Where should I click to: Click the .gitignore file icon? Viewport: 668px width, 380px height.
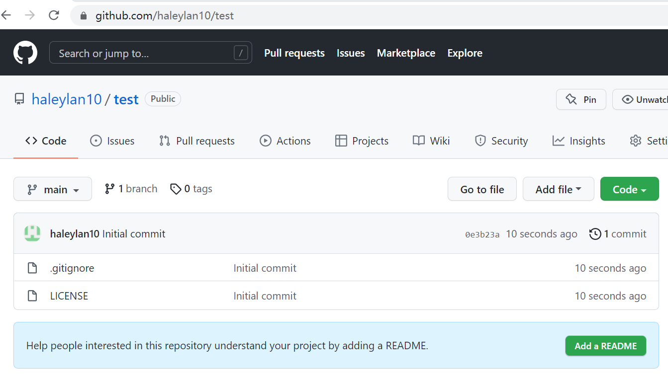[32, 268]
